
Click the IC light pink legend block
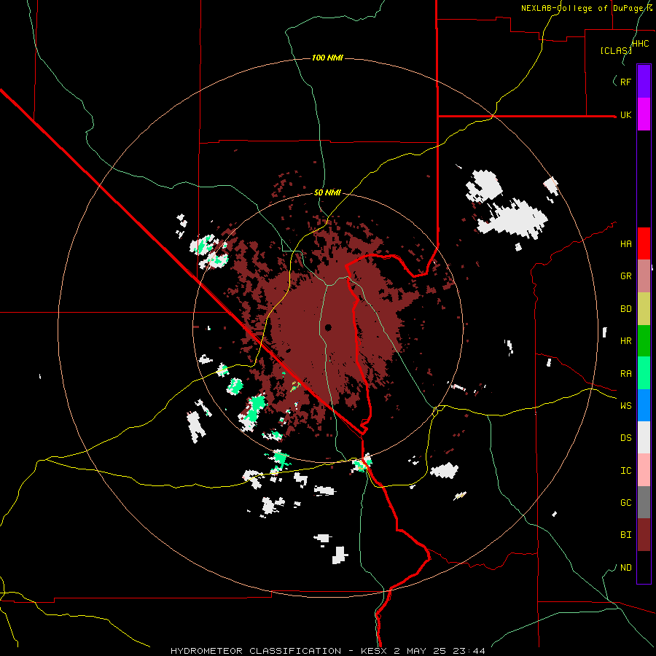click(x=644, y=470)
